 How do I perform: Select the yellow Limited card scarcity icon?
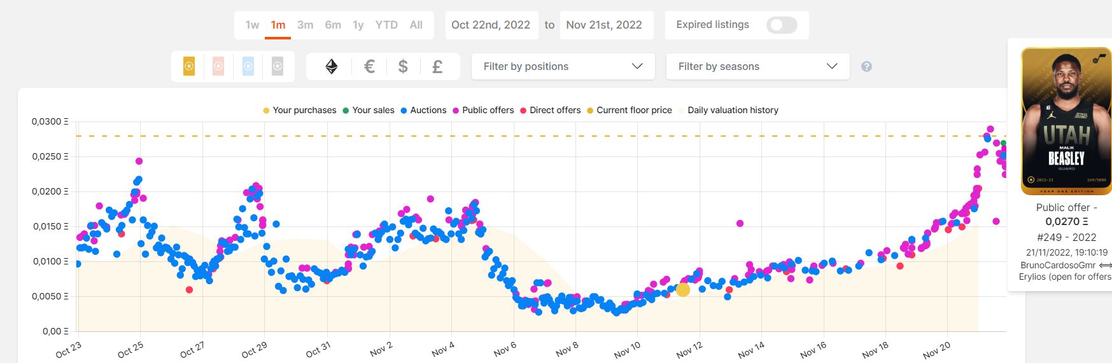tap(189, 66)
